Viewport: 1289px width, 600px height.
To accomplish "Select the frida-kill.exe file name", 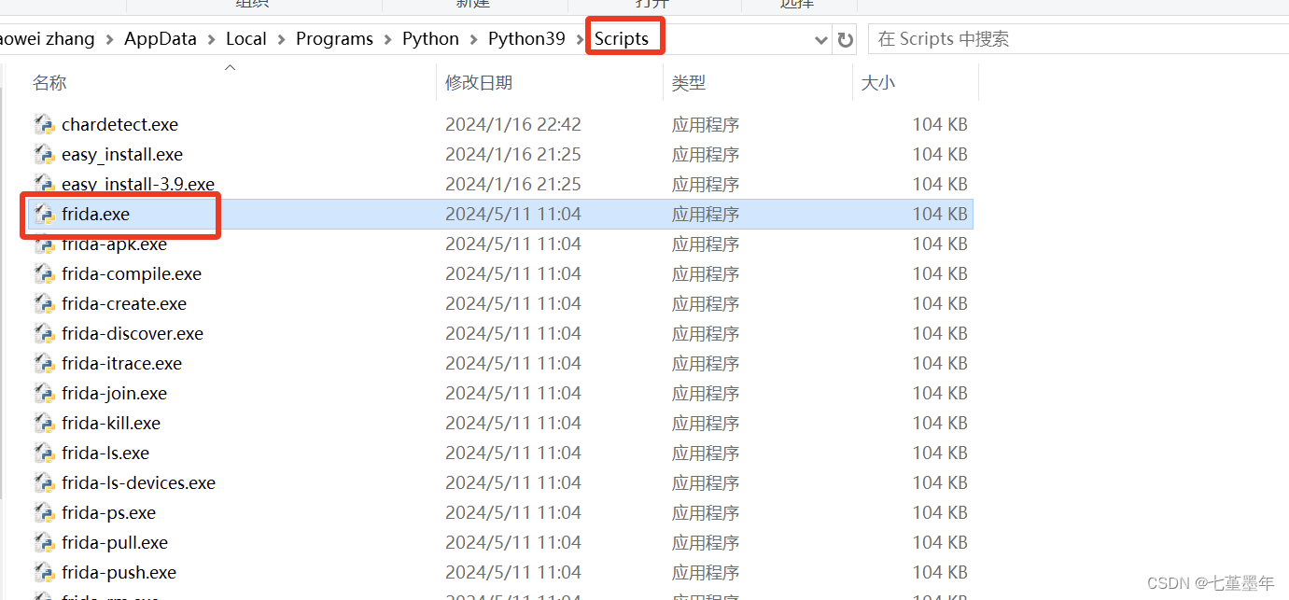I will tap(111, 423).
